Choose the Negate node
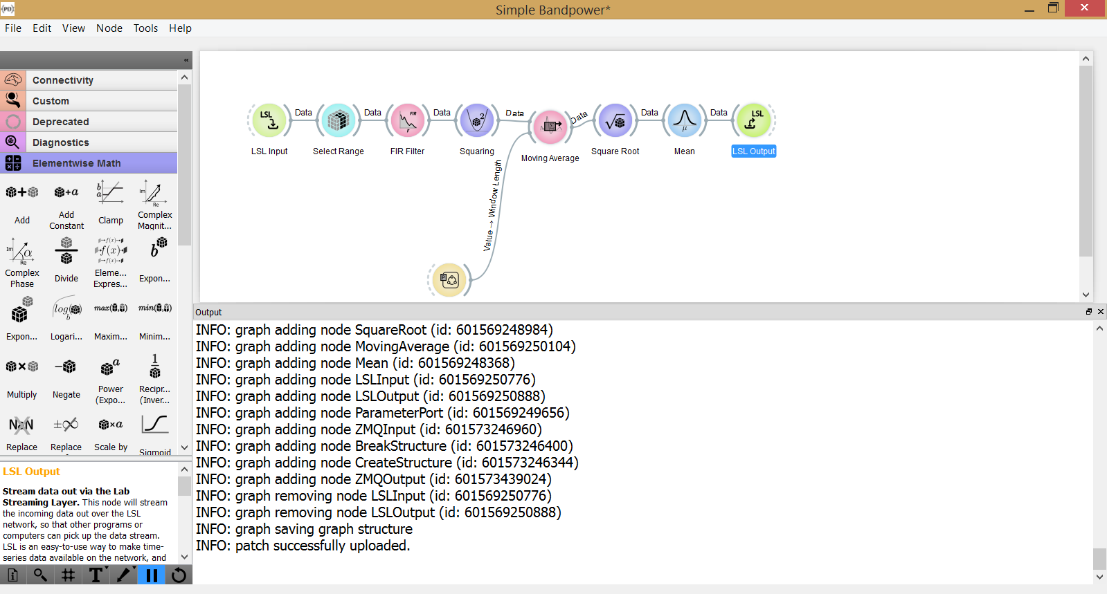Image resolution: width=1107 pixels, height=594 pixels. [x=66, y=377]
